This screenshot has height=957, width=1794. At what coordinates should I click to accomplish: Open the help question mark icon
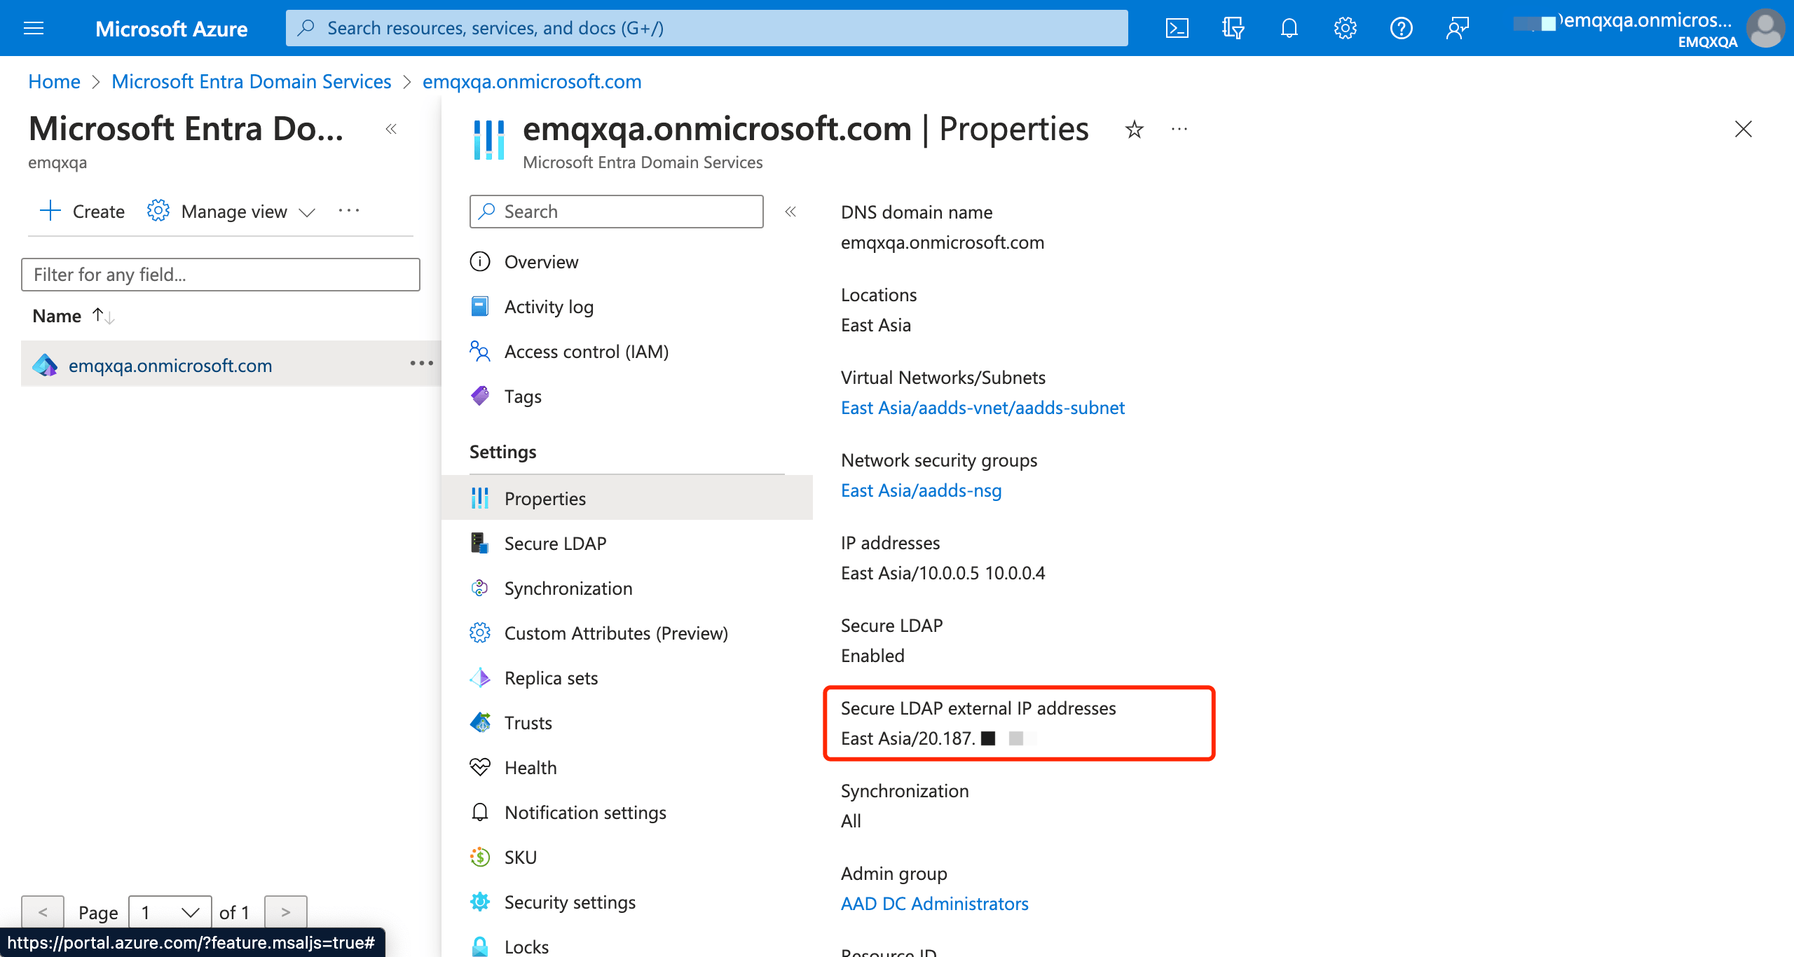(x=1401, y=28)
